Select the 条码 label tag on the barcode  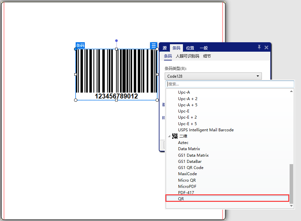pos(80,45)
